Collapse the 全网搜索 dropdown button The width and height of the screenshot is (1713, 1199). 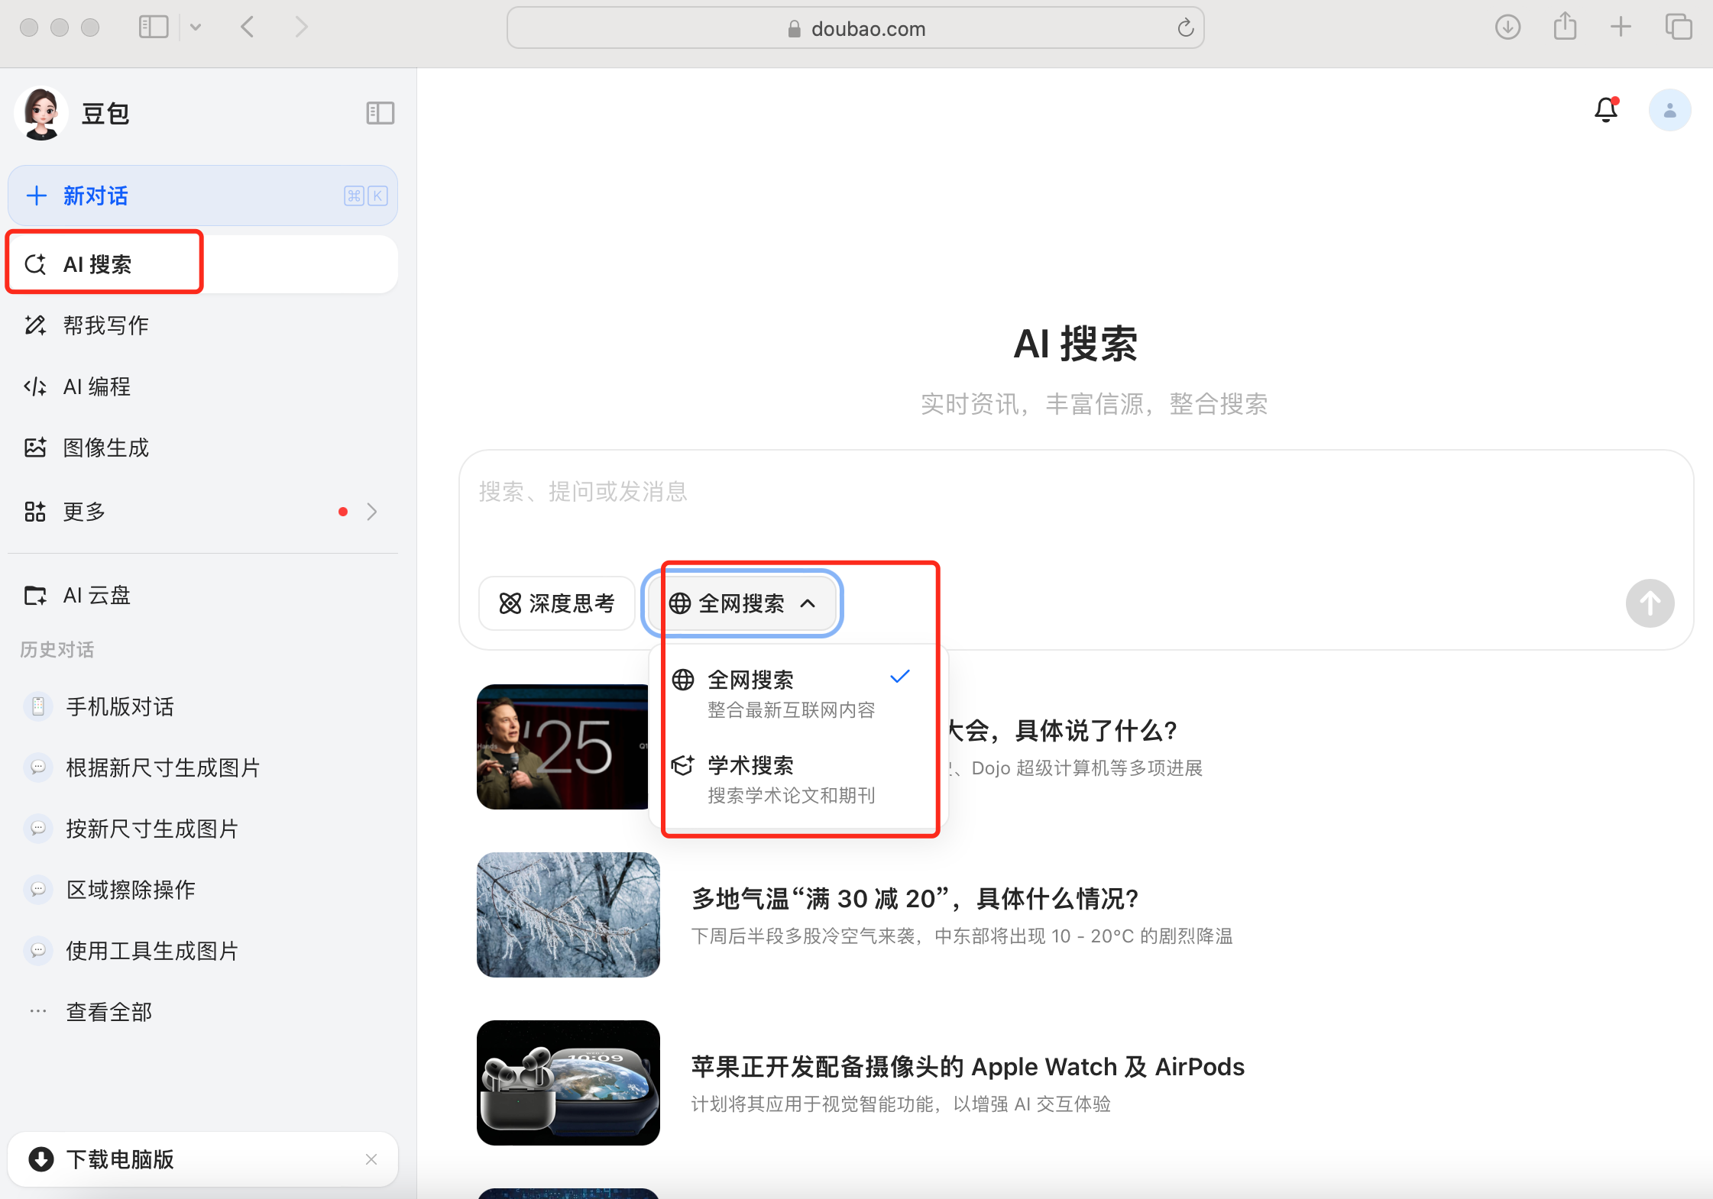click(743, 603)
